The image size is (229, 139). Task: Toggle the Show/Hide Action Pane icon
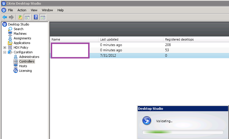pos(43,17)
